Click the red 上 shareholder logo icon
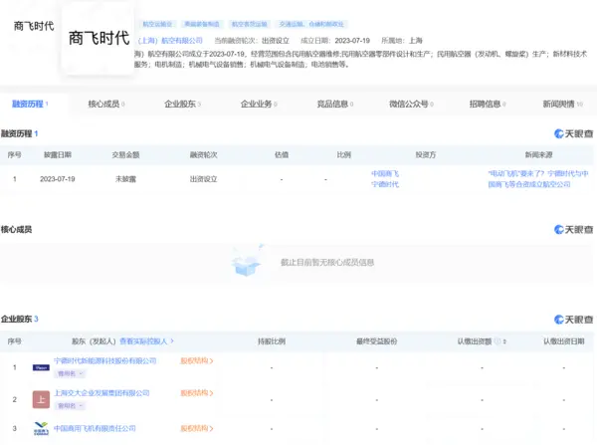 click(x=41, y=399)
